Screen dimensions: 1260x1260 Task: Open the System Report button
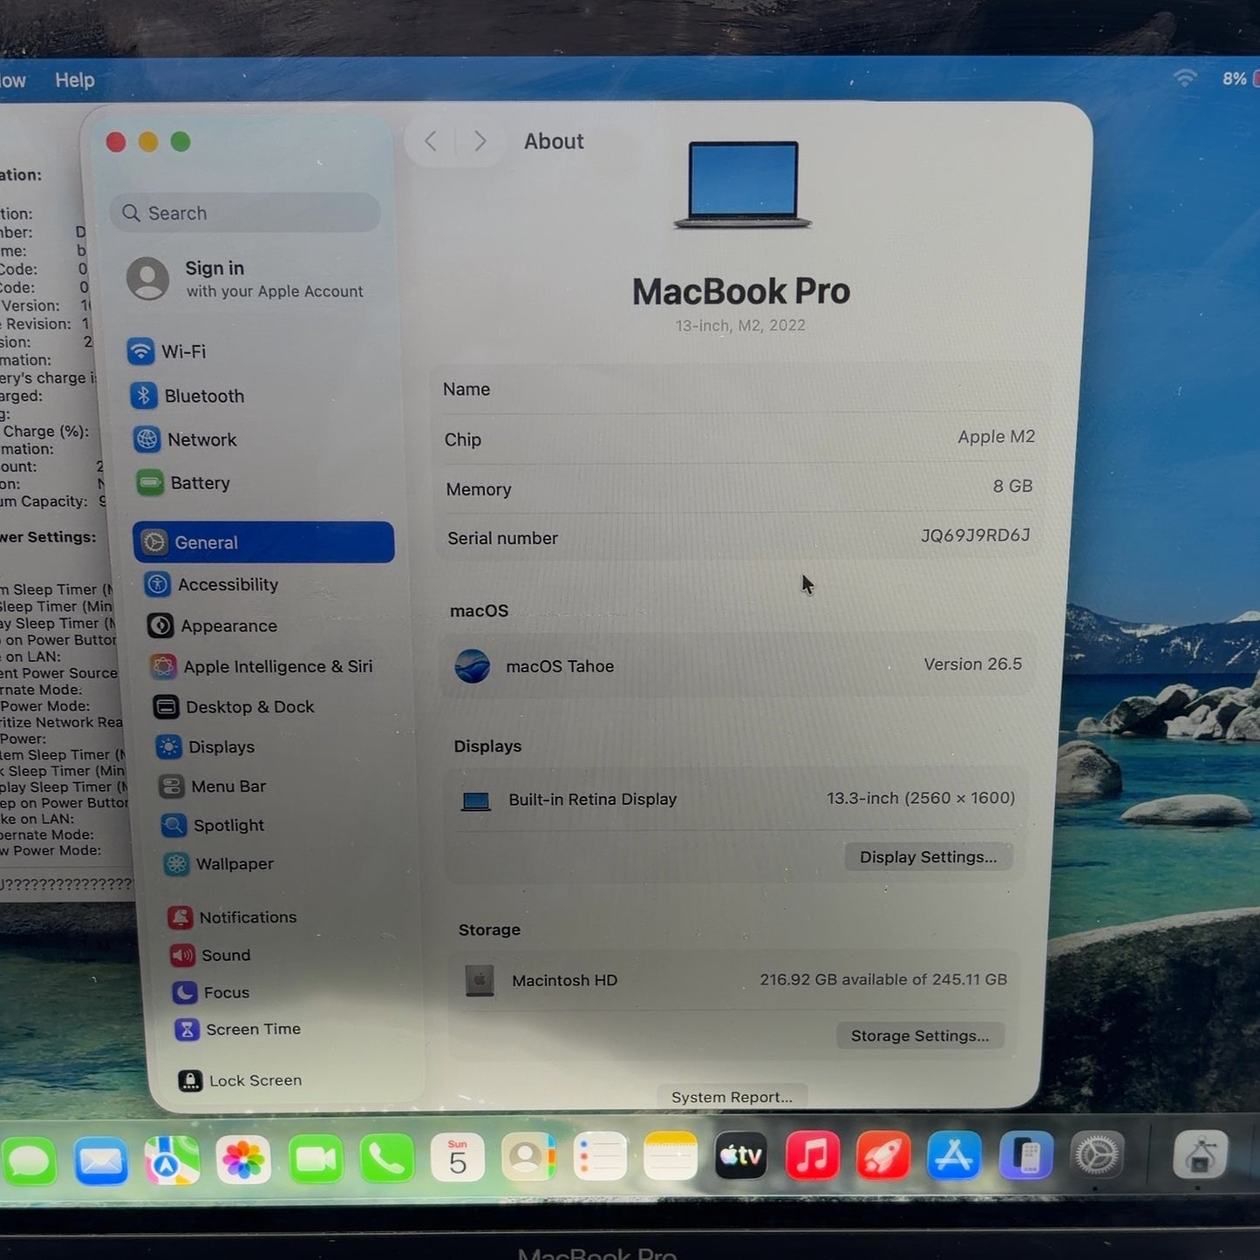click(x=732, y=1097)
